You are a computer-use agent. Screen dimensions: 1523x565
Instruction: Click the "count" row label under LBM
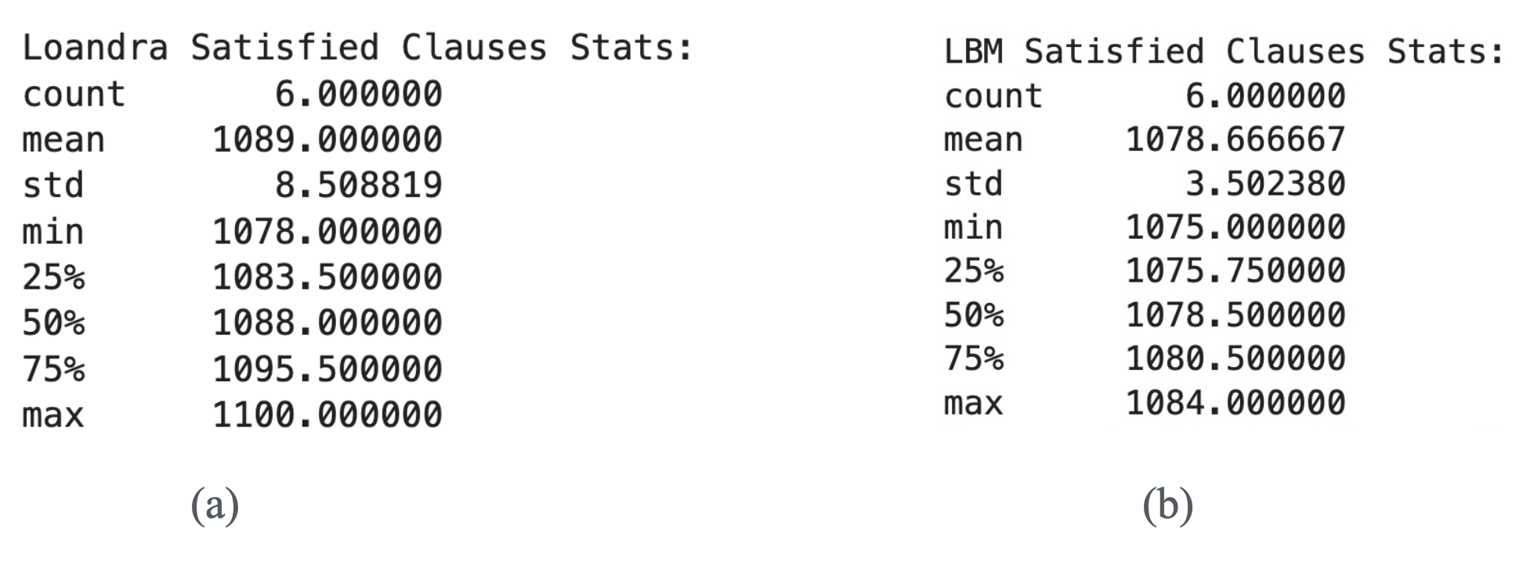coord(993,96)
